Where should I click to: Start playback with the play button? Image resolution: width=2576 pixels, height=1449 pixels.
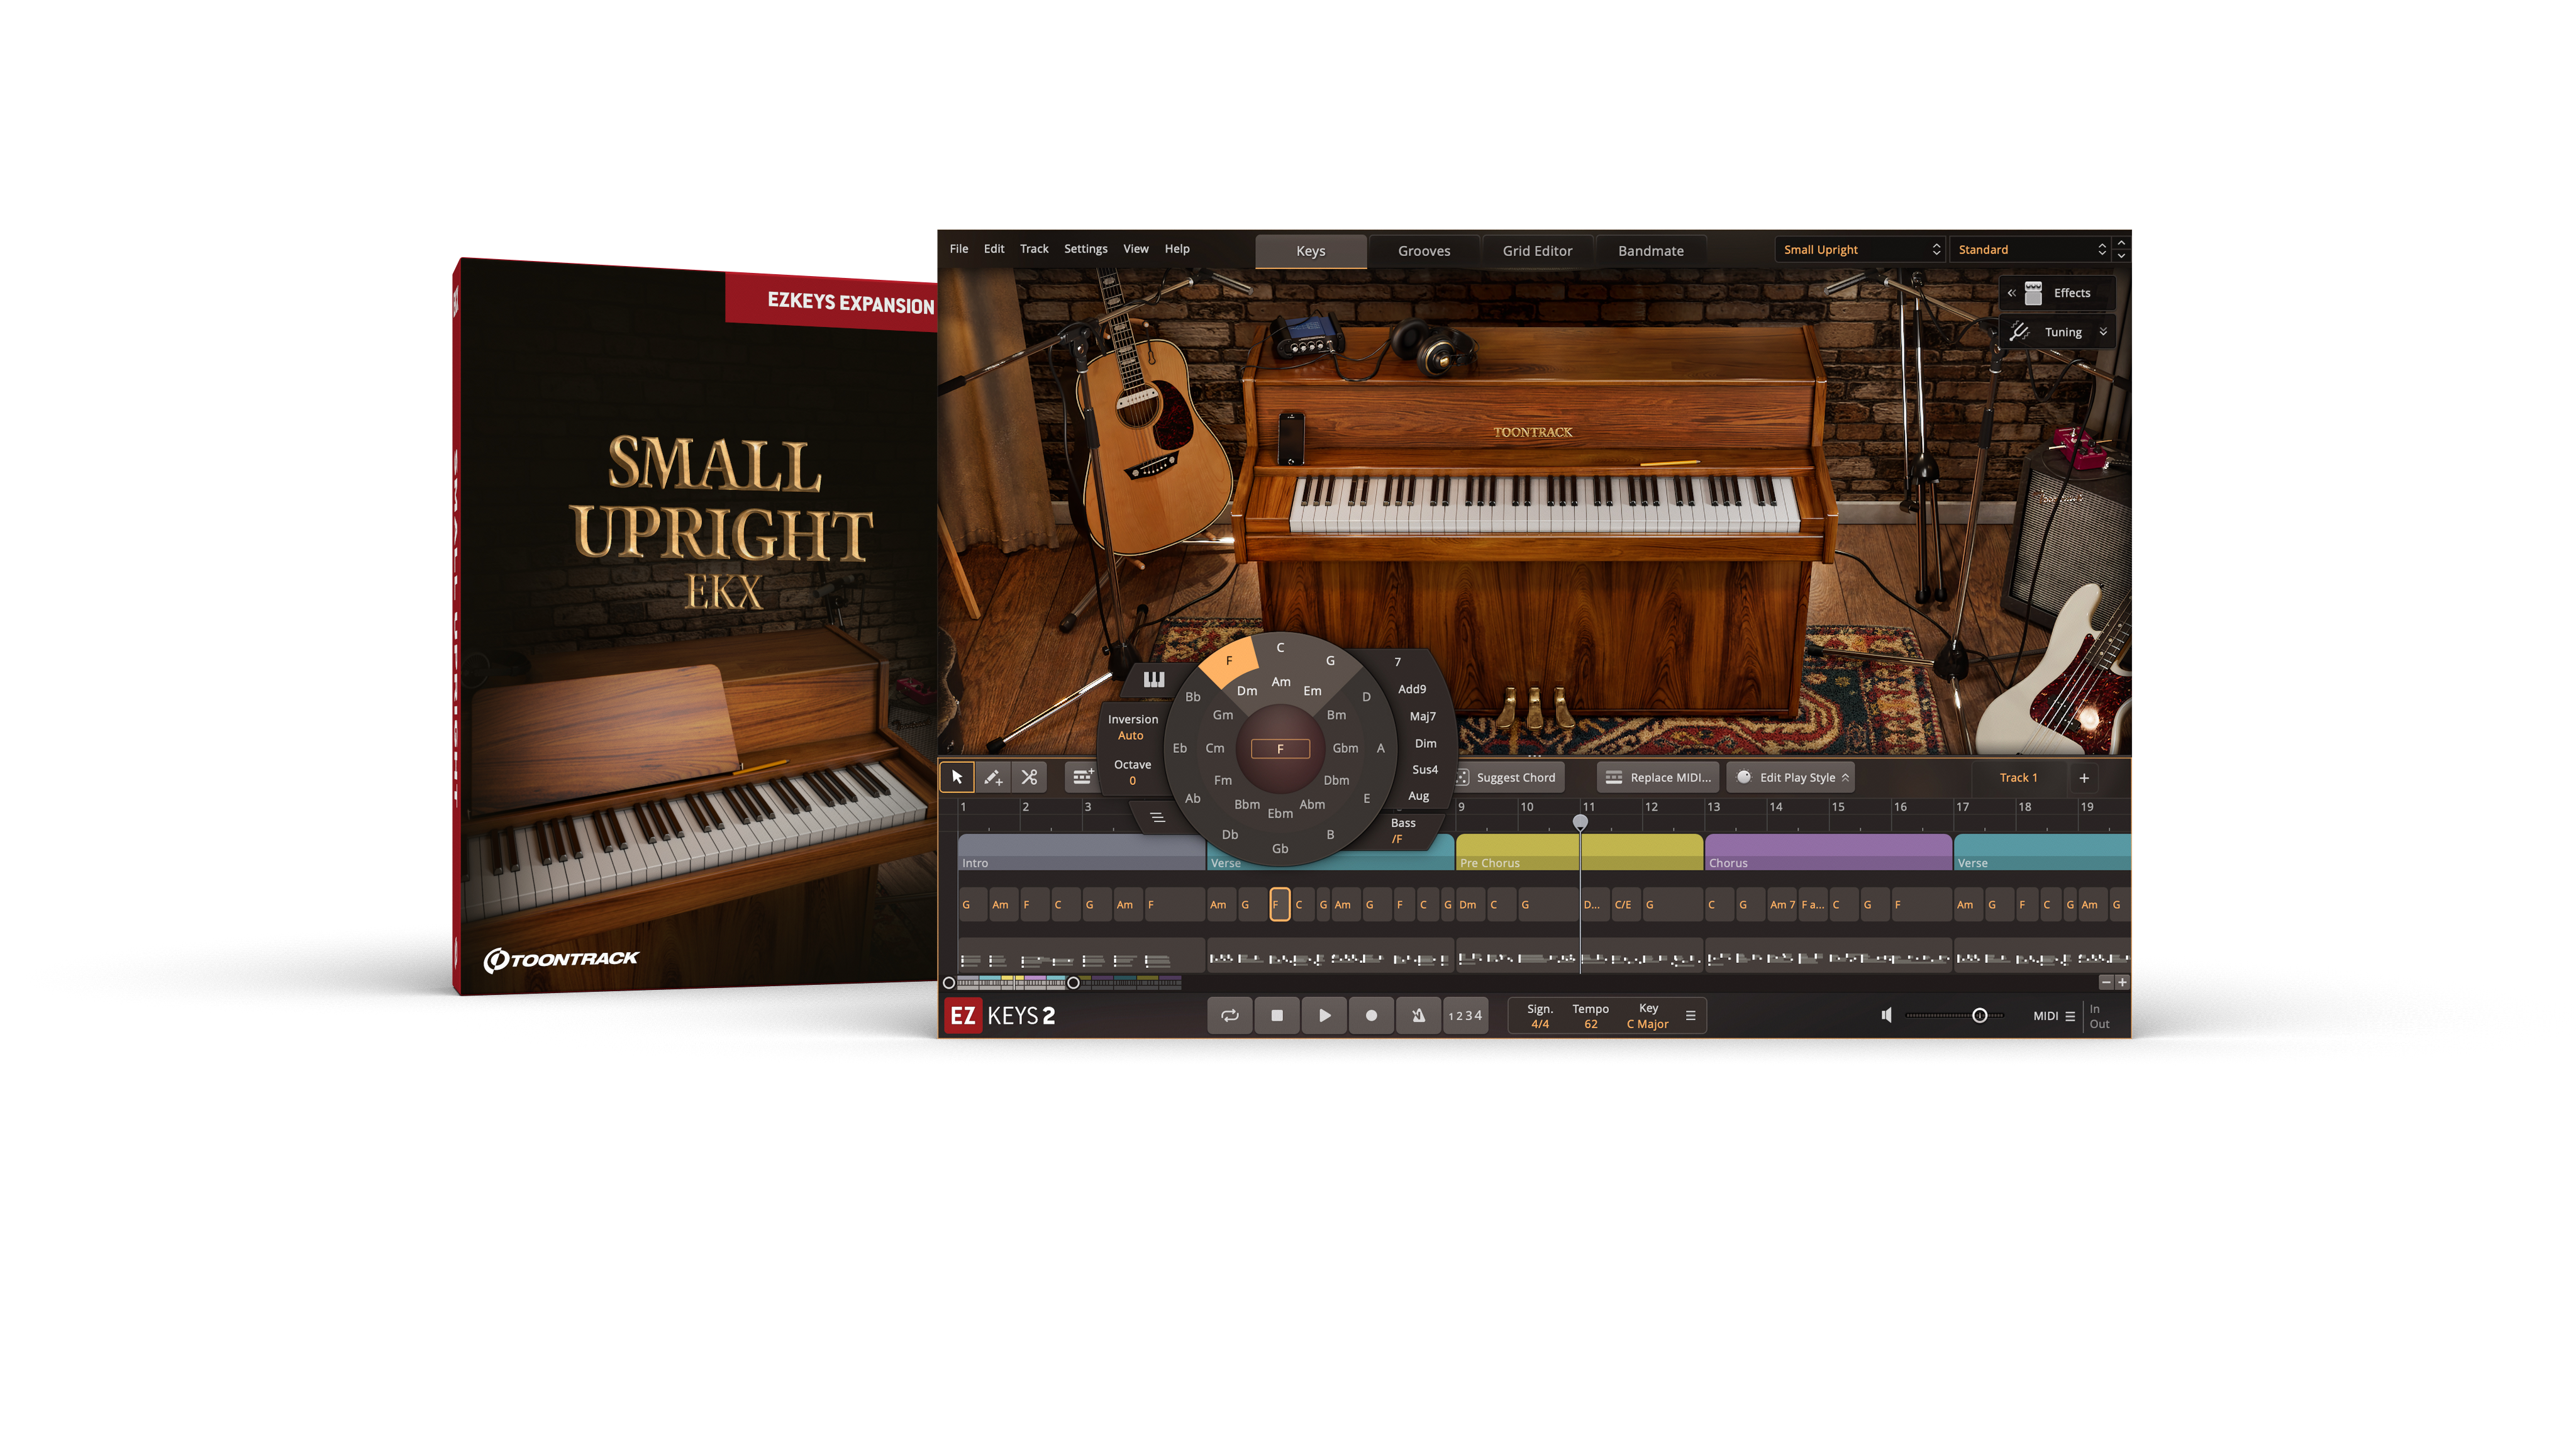(x=1324, y=1015)
